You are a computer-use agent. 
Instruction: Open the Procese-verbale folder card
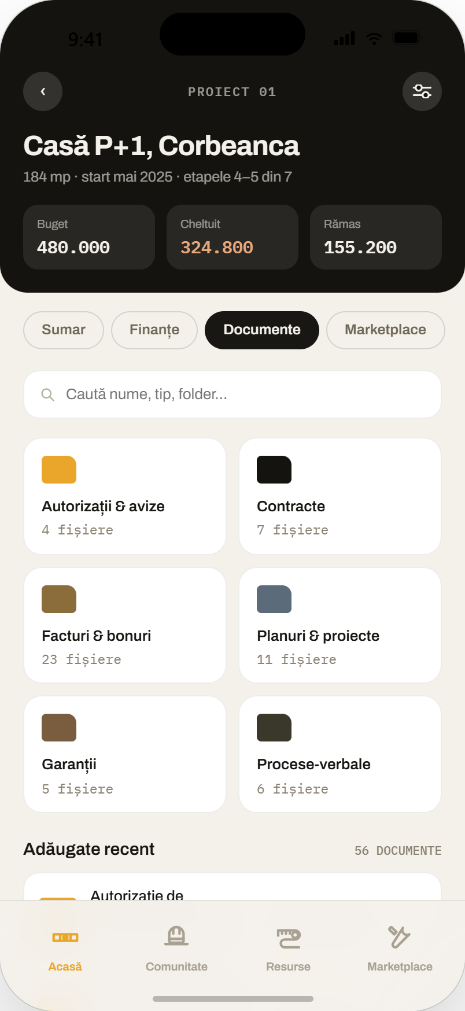click(340, 754)
